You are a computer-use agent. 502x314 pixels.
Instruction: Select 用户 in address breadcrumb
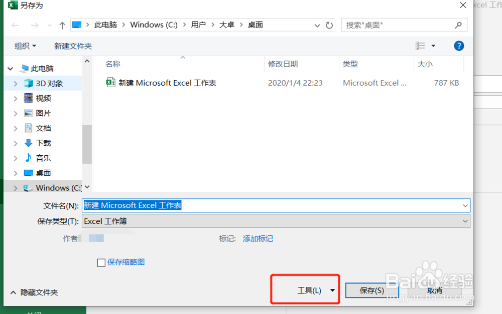[x=198, y=25]
